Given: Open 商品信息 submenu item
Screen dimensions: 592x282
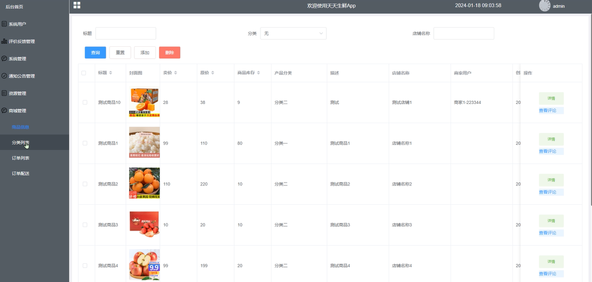Looking at the screenshot, I should point(35,127).
